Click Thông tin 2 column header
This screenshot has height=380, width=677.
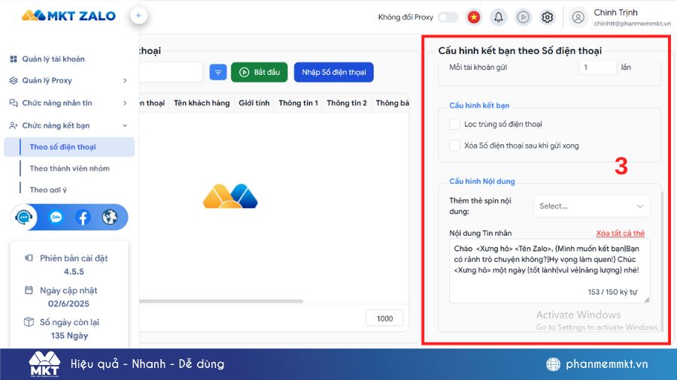click(x=347, y=103)
